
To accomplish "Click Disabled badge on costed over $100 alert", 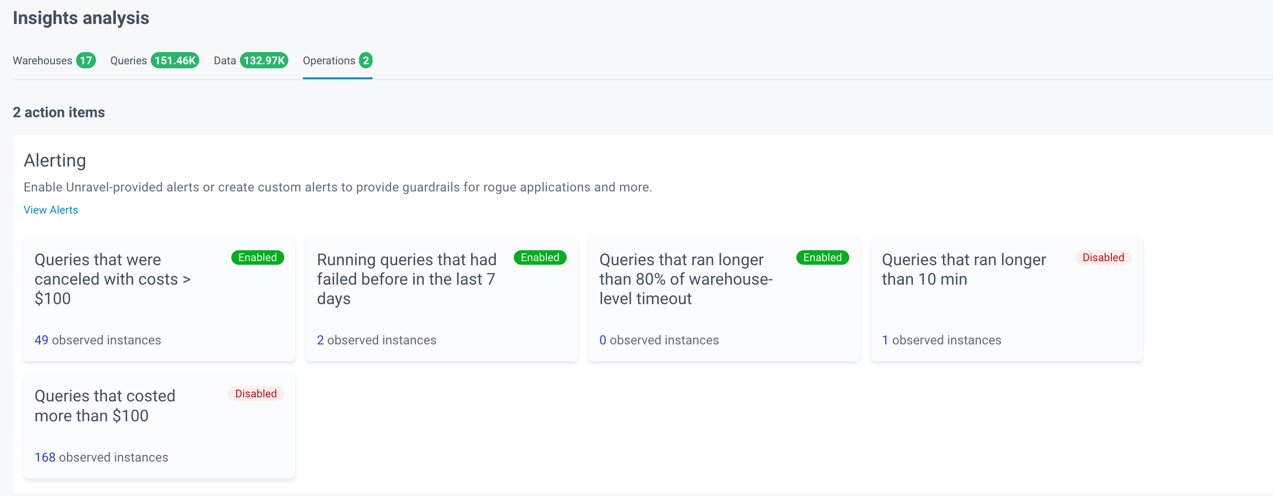I will [x=255, y=394].
